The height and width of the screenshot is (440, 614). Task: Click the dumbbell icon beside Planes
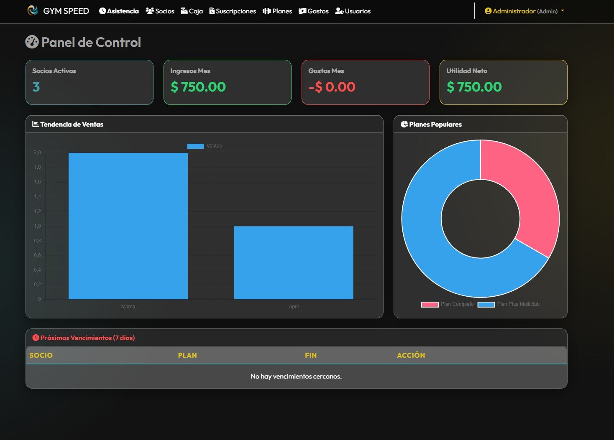coord(267,11)
